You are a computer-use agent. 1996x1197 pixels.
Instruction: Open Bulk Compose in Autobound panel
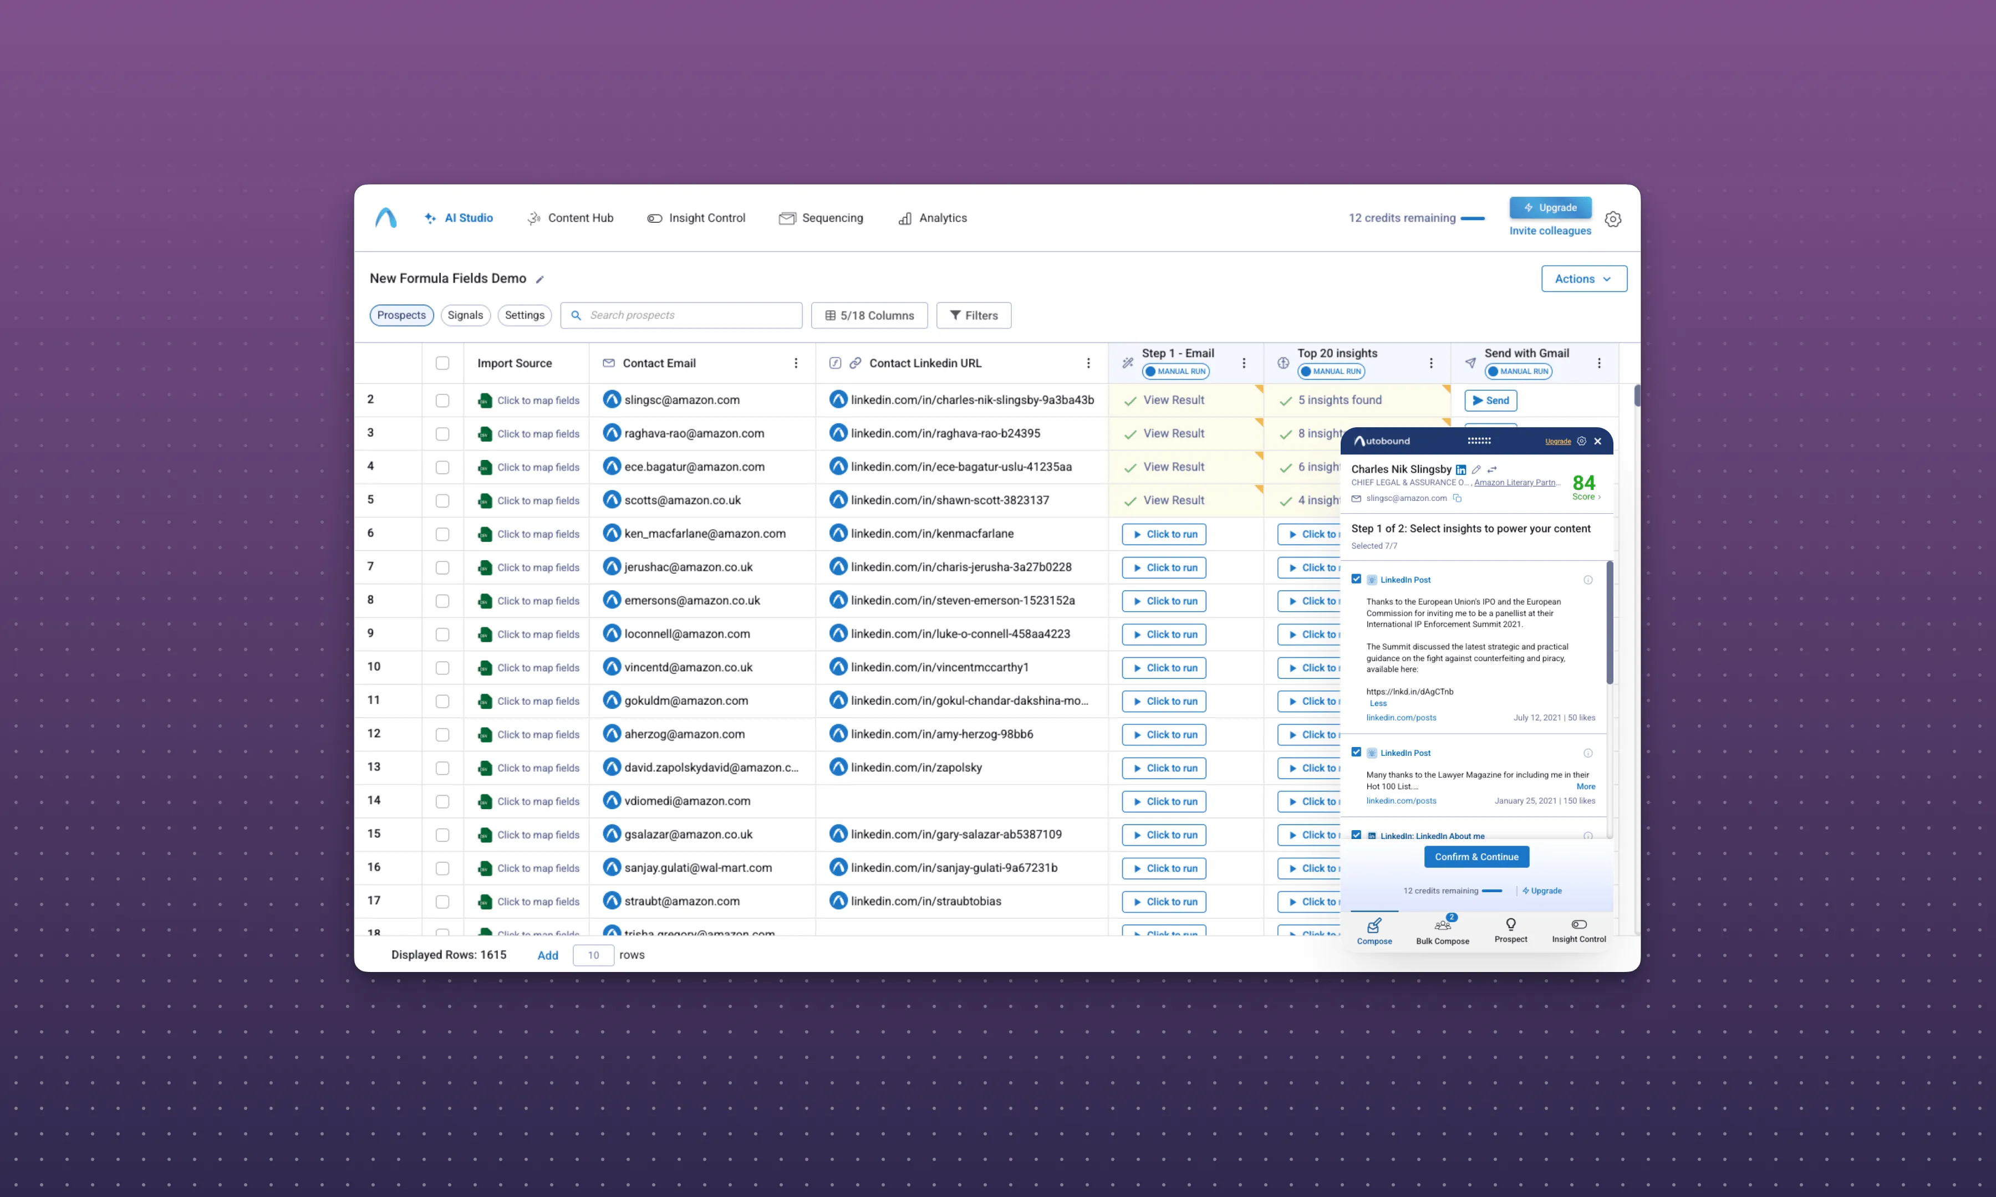(x=1442, y=932)
